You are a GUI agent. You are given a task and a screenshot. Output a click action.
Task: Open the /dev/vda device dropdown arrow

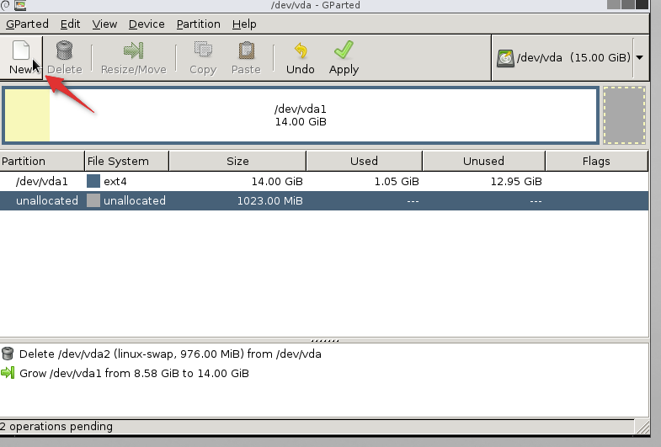pos(640,58)
